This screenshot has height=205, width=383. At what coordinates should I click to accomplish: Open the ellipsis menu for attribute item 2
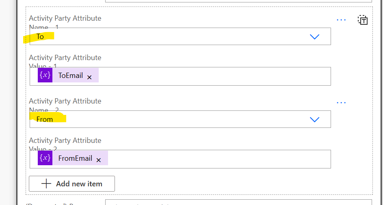[341, 102]
